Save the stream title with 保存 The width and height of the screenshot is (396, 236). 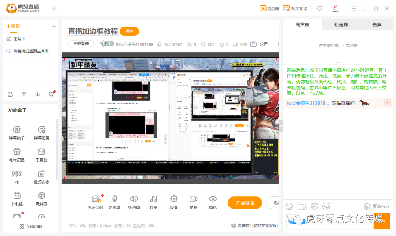[129, 31]
